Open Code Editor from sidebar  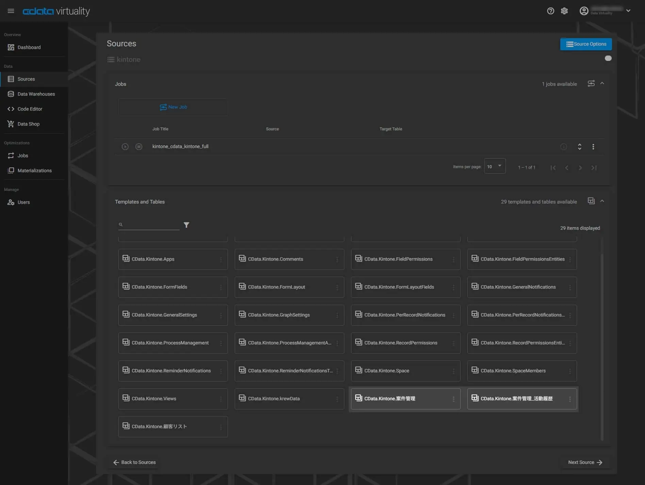30,109
